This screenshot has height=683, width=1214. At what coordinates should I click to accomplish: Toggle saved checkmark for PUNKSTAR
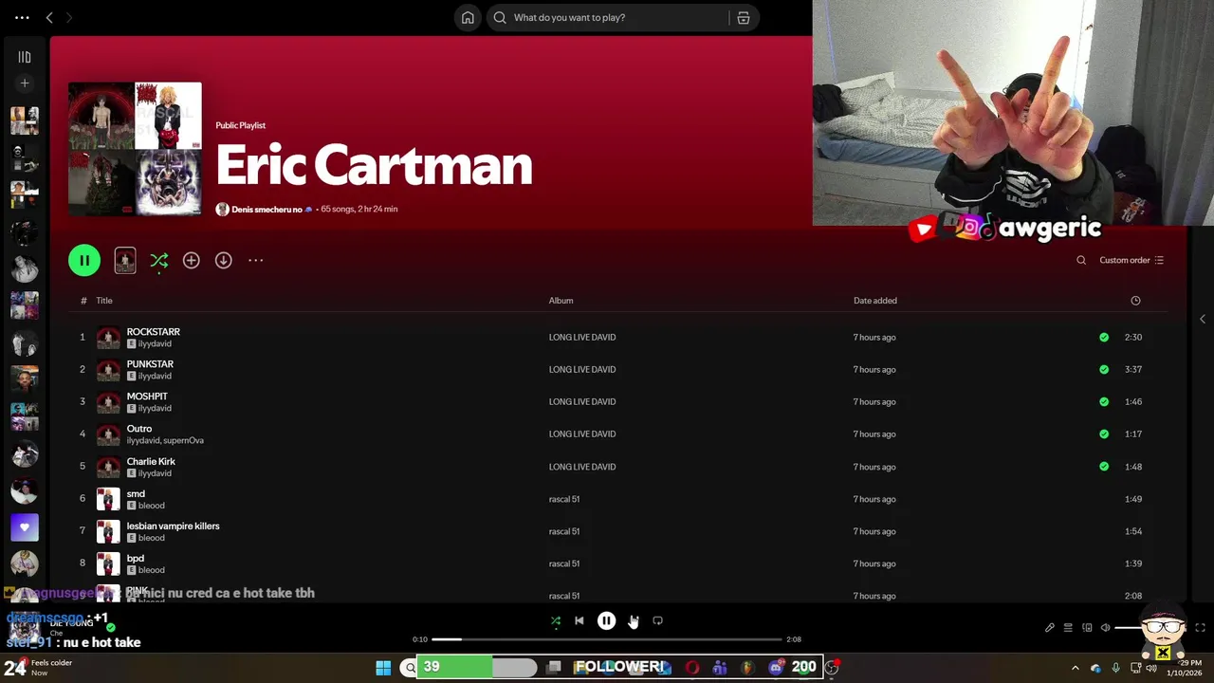(x=1104, y=369)
